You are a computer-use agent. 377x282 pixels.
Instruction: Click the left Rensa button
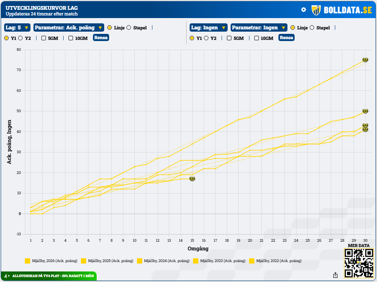101,38
